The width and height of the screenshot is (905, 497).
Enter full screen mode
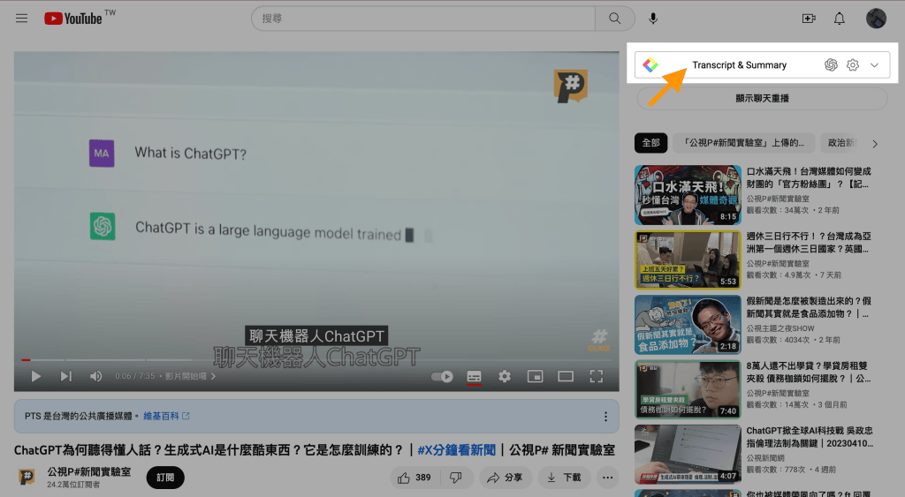(x=597, y=376)
